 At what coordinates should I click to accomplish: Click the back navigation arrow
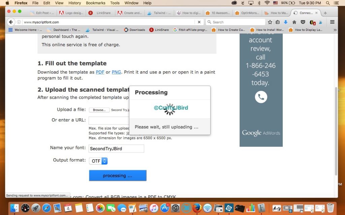[10, 22]
